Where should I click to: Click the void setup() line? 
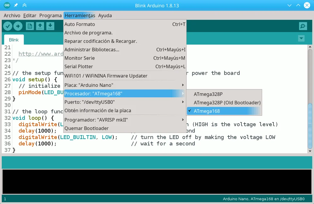coord(35,79)
